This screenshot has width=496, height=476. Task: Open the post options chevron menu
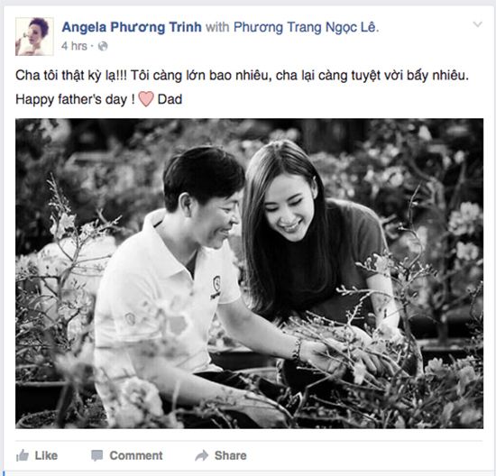[477, 24]
